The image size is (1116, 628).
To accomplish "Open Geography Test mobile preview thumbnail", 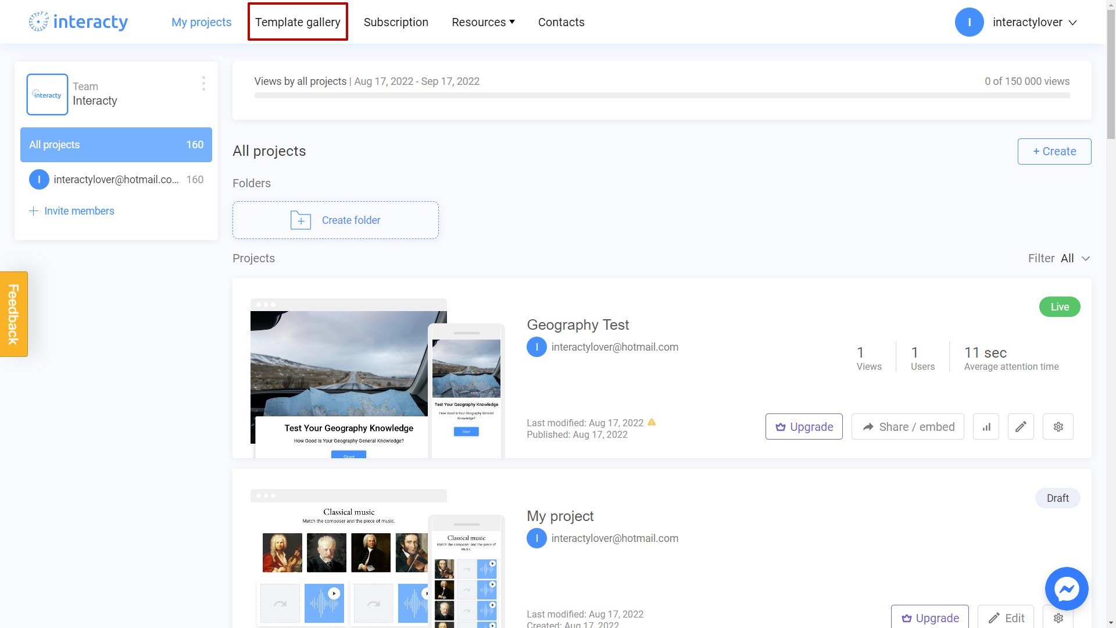I will (x=466, y=391).
